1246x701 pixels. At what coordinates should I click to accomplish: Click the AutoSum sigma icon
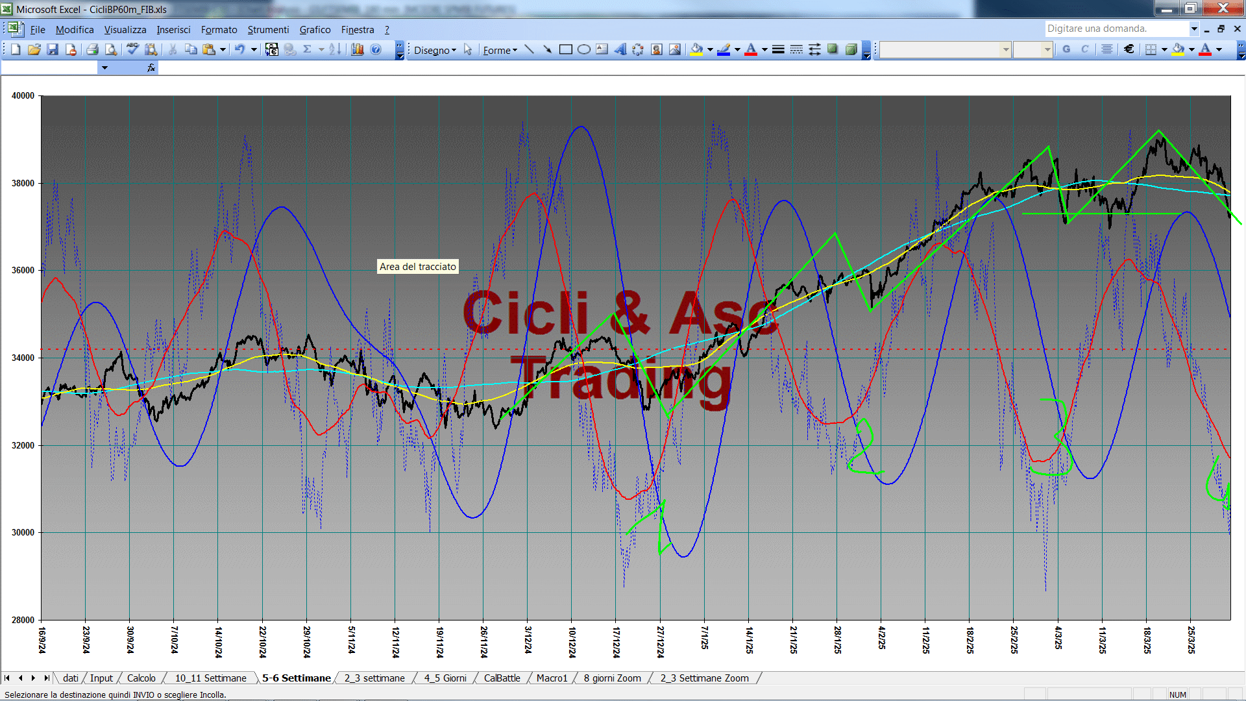308,49
